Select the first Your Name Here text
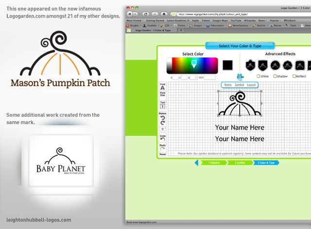 pos(240,127)
